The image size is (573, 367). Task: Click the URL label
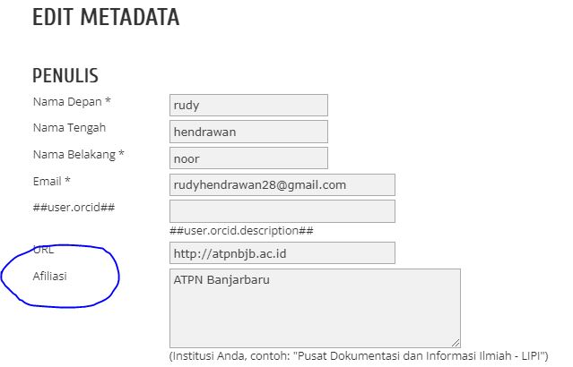pyautogui.click(x=43, y=250)
